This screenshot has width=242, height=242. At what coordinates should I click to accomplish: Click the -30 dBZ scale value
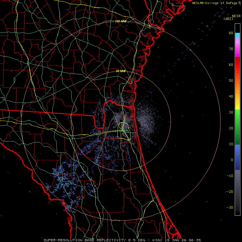[x=230, y=207]
